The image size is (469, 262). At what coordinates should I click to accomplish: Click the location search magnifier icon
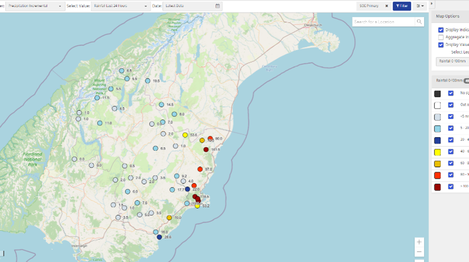419,22
